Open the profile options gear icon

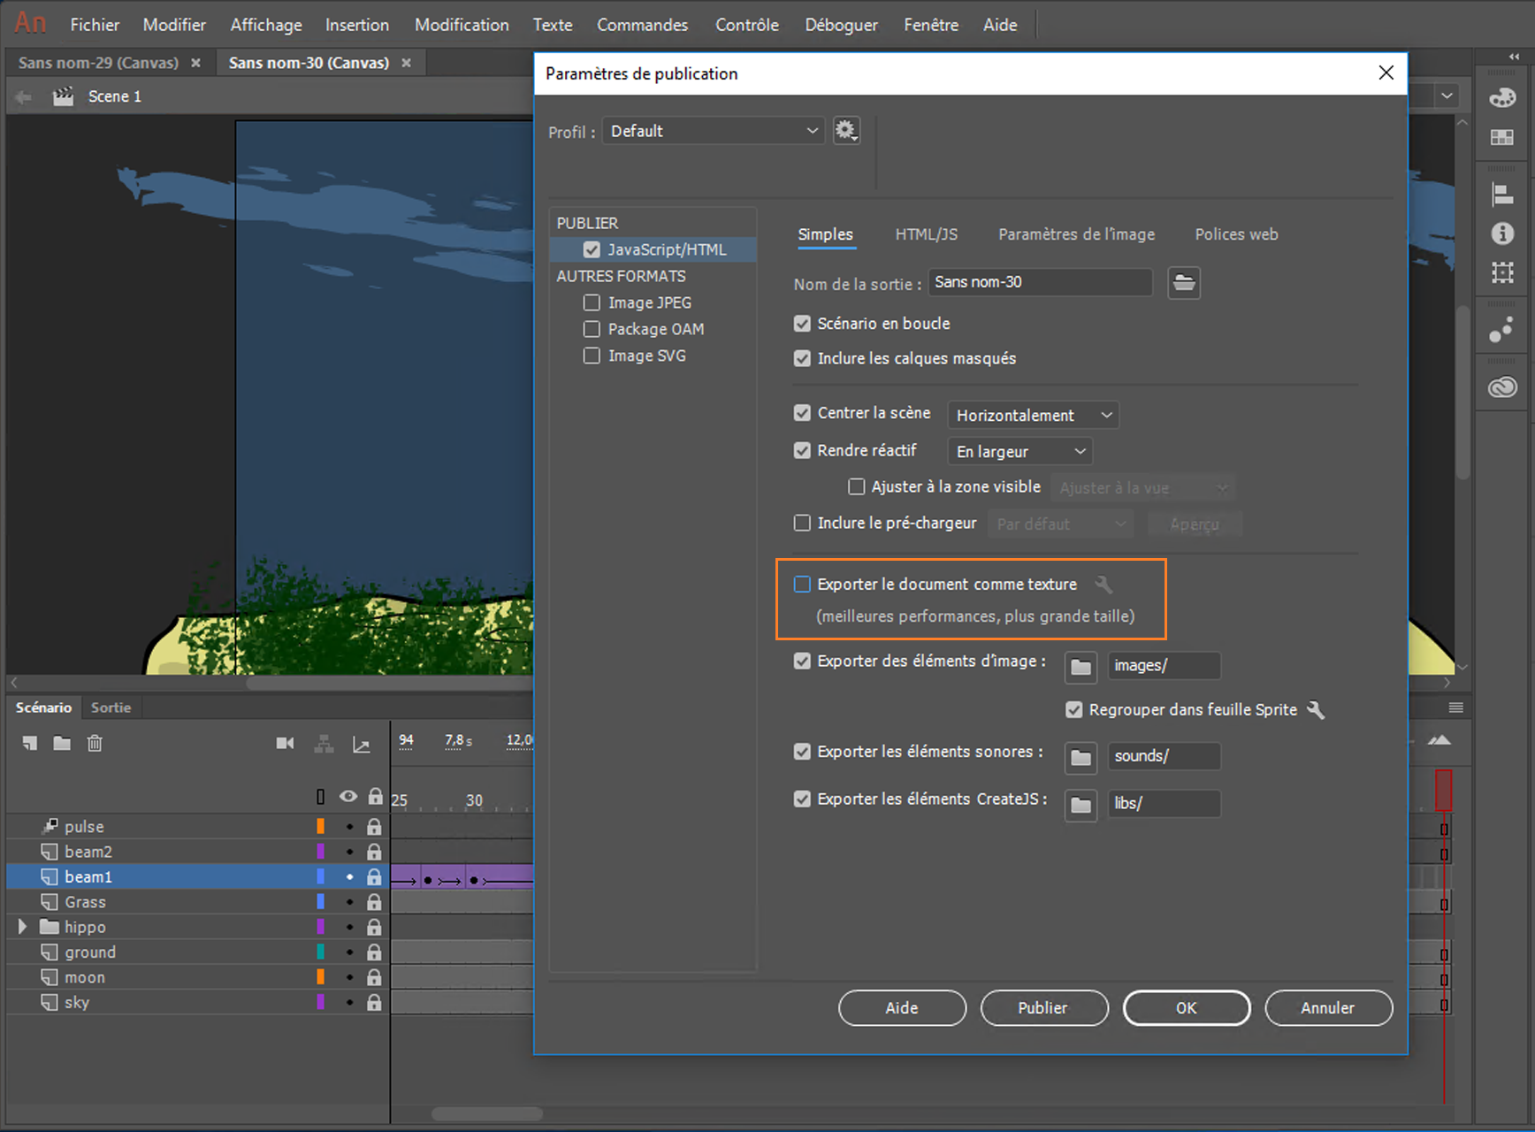846,131
